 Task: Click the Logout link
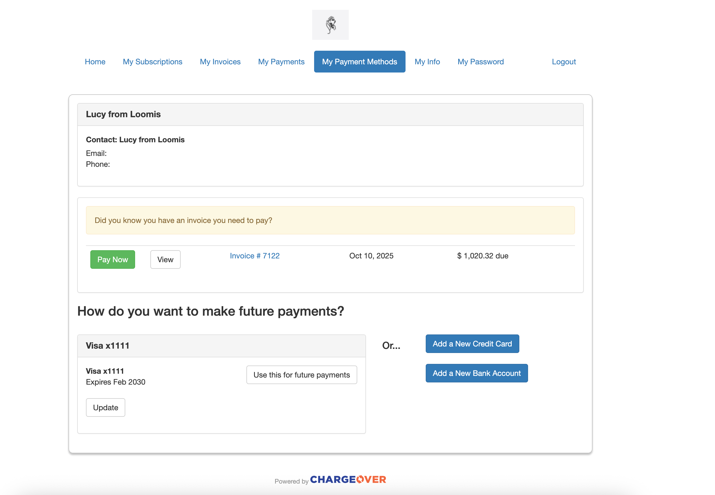[564, 62]
